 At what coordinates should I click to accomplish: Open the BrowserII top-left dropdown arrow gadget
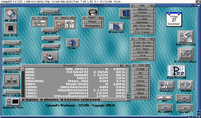click(23, 69)
